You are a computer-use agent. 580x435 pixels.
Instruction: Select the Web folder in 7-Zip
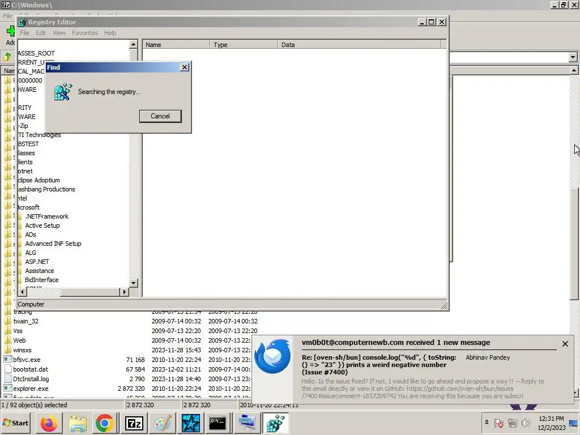coord(19,340)
